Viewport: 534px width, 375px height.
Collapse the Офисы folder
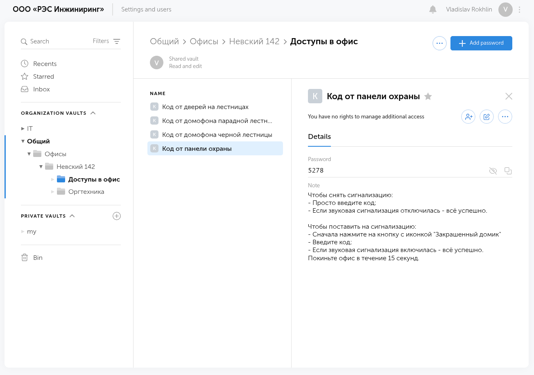click(x=29, y=154)
